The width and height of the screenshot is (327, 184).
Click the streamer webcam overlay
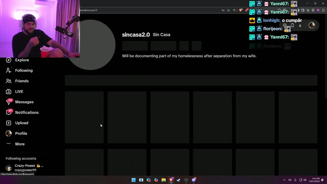click(x=40, y=29)
